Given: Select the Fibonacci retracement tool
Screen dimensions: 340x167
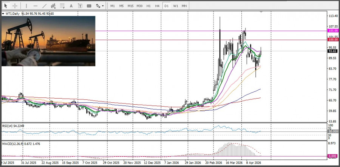Looking at the screenshot, I should 62,6.
